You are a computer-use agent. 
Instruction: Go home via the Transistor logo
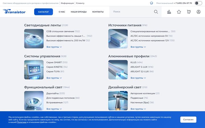[x=14, y=11]
